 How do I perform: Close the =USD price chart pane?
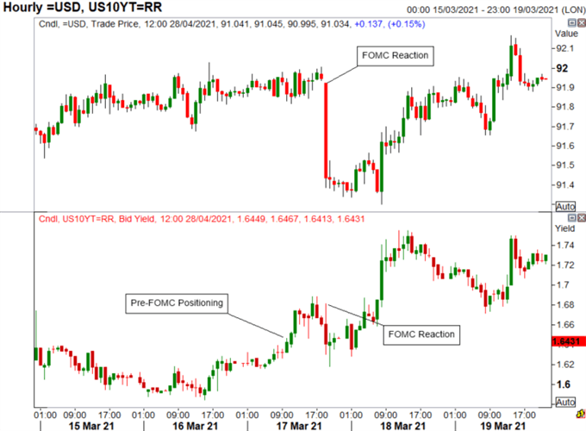582,23
